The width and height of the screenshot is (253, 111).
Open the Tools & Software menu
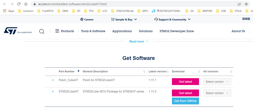[93, 31]
